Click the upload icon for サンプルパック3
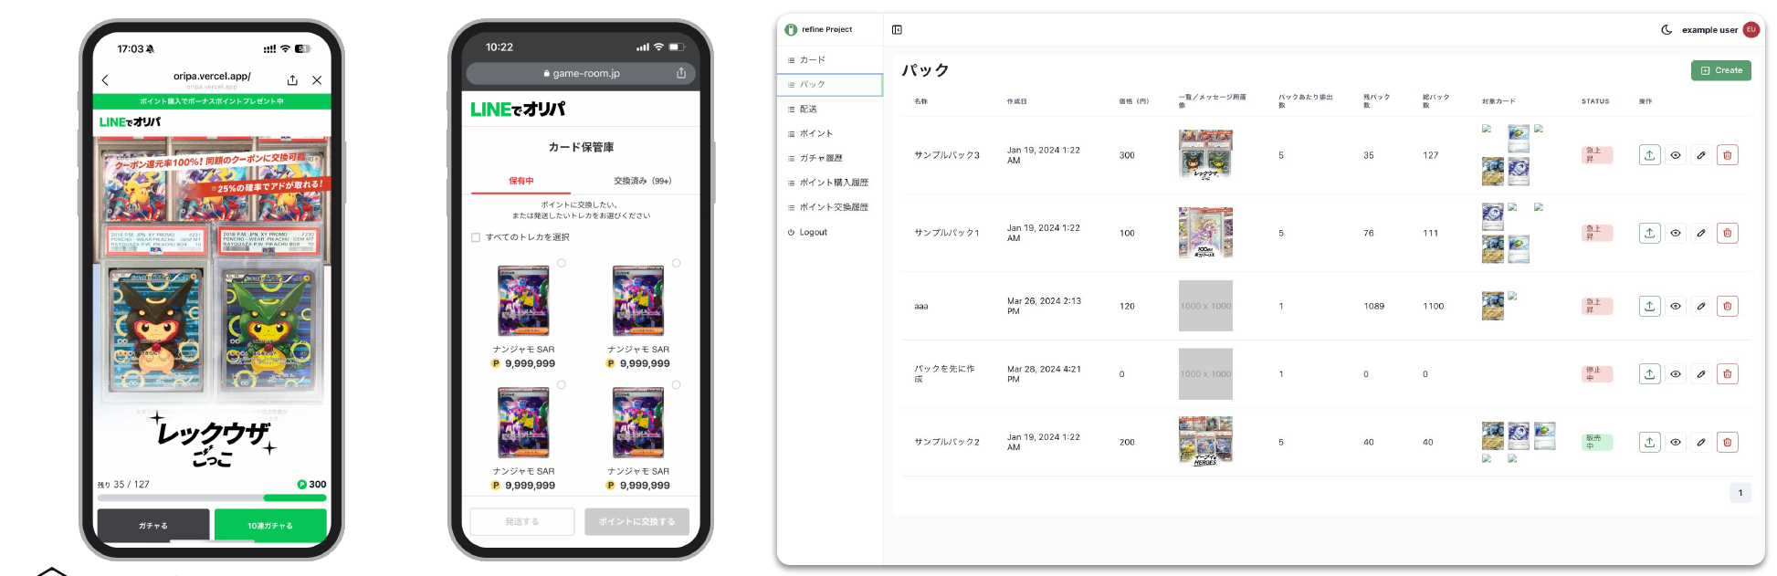The image size is (1777, 576). click(1649, 155)
